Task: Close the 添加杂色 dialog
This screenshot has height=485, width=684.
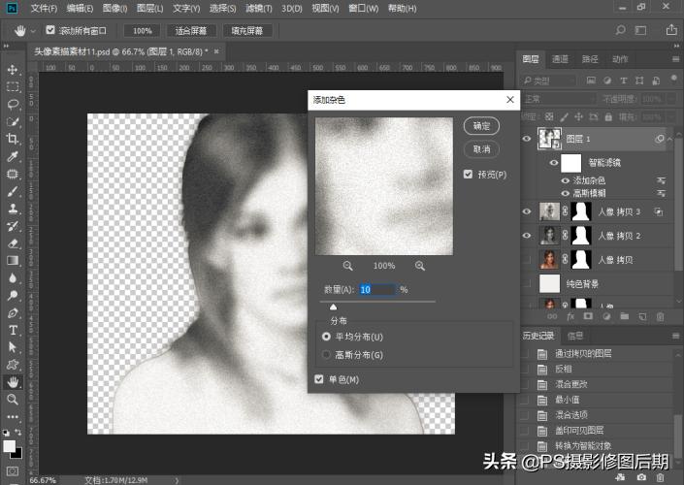Action: click(510, 100)
